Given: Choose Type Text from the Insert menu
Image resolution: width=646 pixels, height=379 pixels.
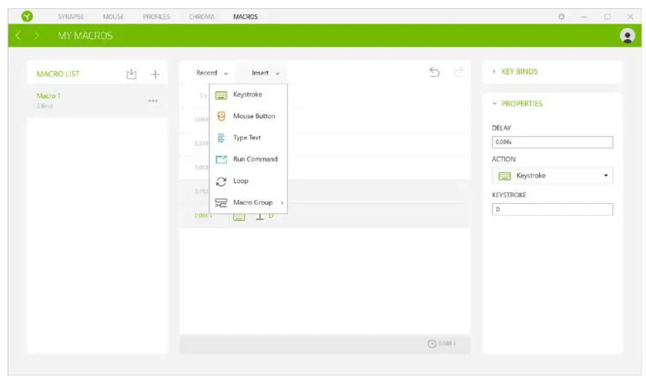Looking at the screenshot, I should pos(248,138).
